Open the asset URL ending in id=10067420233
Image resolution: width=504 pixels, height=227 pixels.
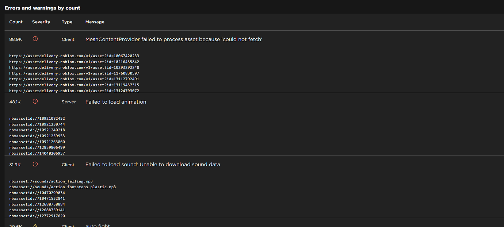(74, 56)
